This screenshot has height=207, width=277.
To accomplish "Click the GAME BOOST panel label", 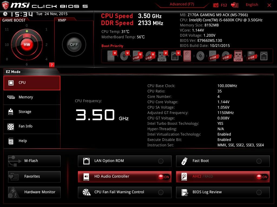I will coord(14,20).
